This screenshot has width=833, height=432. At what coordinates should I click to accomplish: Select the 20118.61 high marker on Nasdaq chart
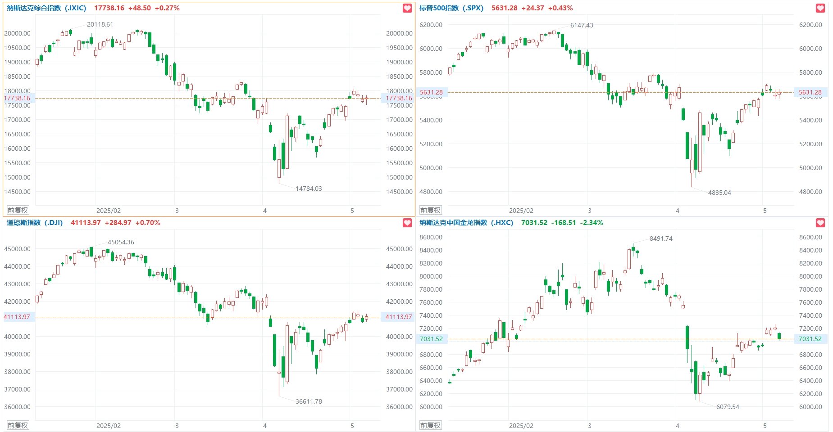click(100, 24)
